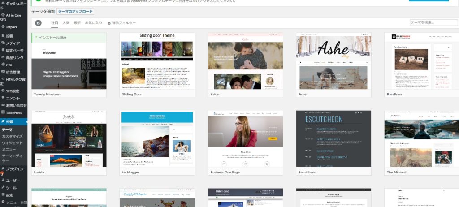
Task: Click the theme count badge 15
Action: [x=39, y=23]
